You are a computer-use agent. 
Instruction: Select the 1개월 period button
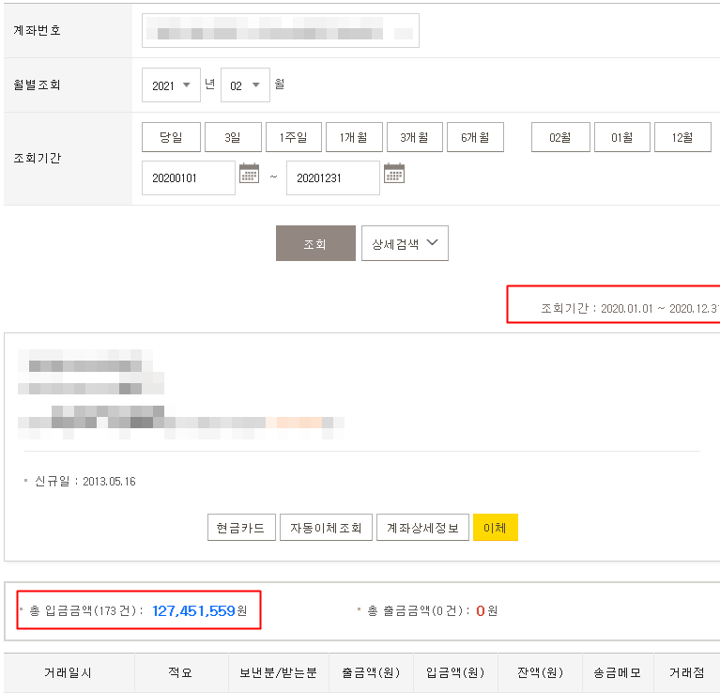pyautogui.click(x=354, y=137)
